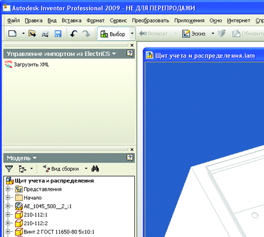The width and height of the screenshot is (264, 237).
Task: Open the Эскиз dropdown arrow
Action: point(213,33)
